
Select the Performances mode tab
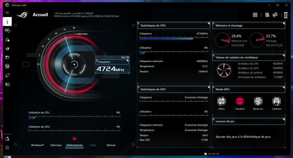75,145
